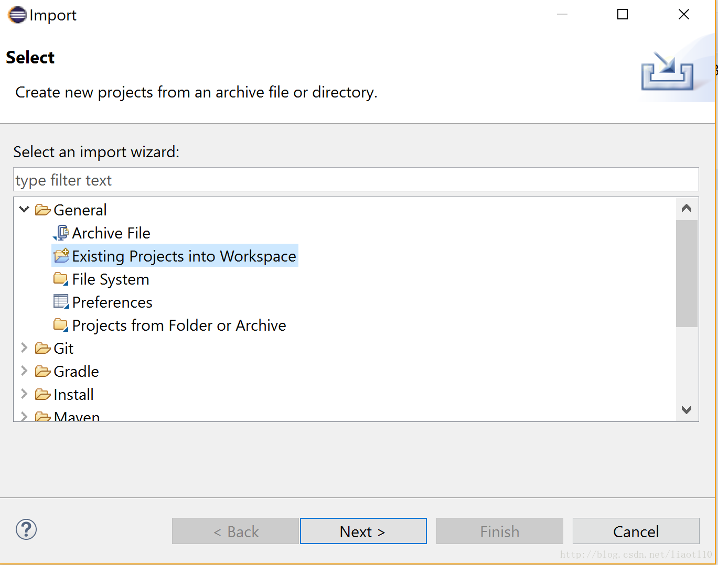
Task: Click the Git folder icon
Action: click(42, 348)
